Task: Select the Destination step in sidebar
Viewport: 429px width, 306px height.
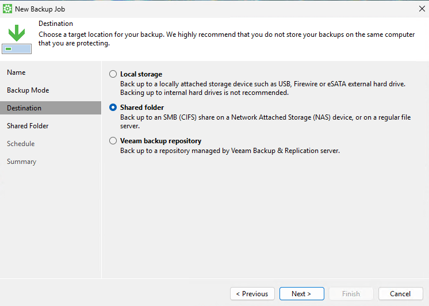Action: pyautogui.click(x=24, y=108)
